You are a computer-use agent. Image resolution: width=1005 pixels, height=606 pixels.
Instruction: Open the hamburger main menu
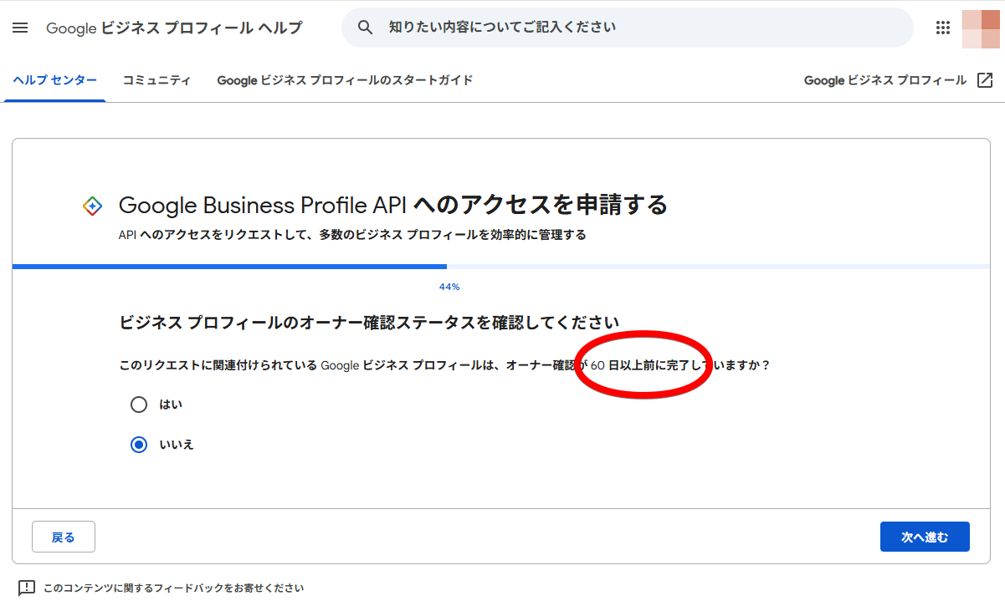tap(21, 28)
